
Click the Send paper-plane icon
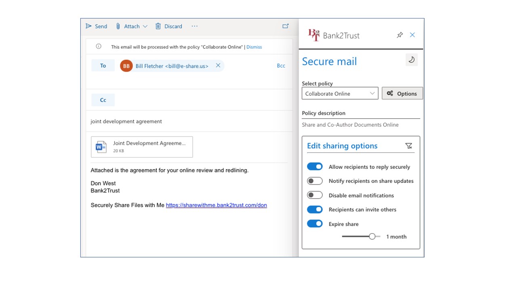(x=89, y=26)
